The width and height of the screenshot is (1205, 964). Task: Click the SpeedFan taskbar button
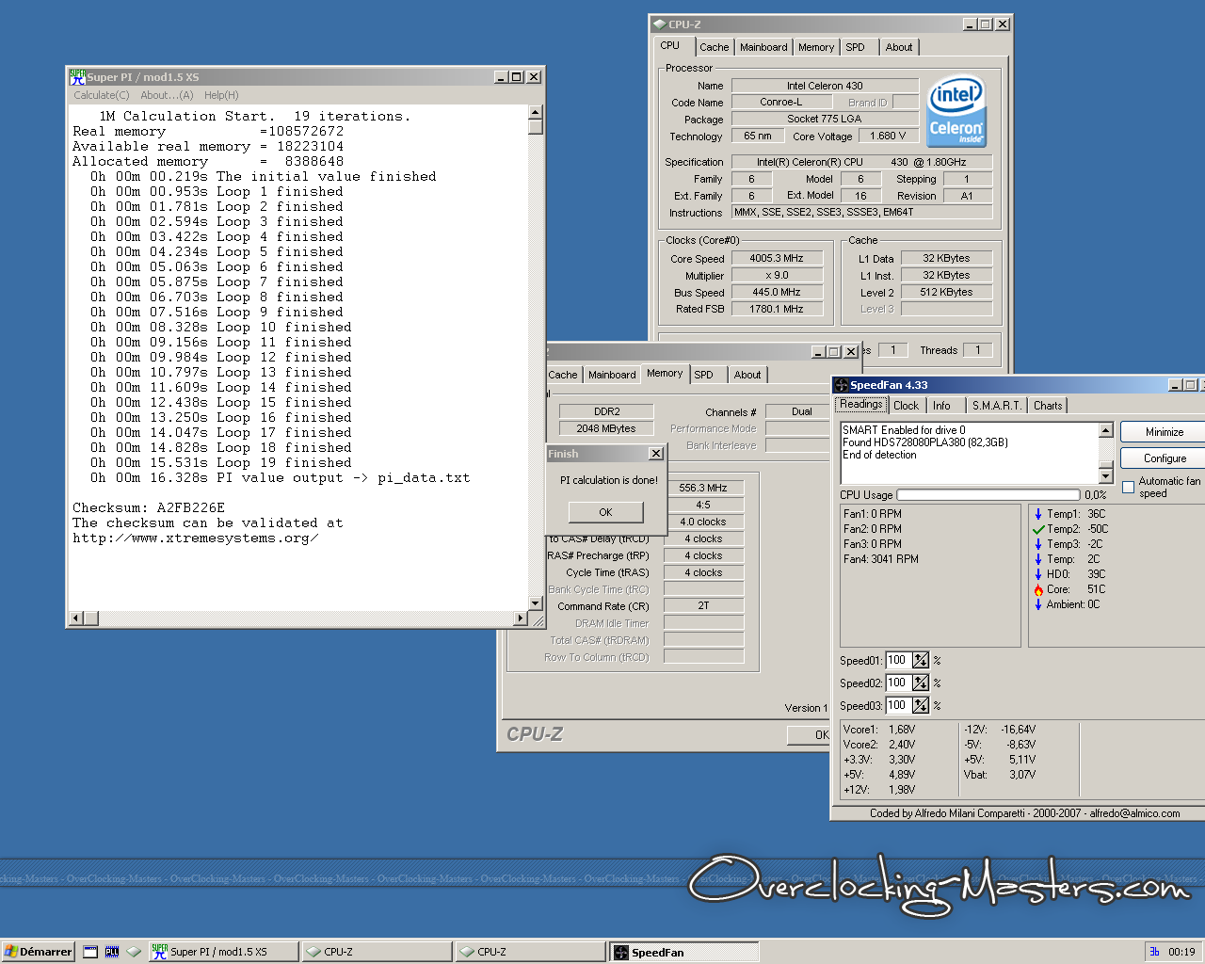pyautogui.click(x=683, y=952)
